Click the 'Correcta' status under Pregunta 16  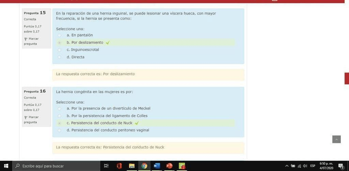[30, 98]
